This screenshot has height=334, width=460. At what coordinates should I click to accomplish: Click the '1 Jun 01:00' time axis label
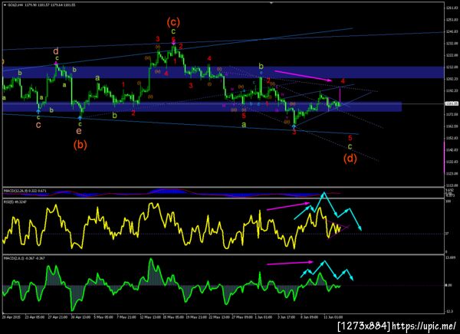pyautogui.click(x=263, y=317)
